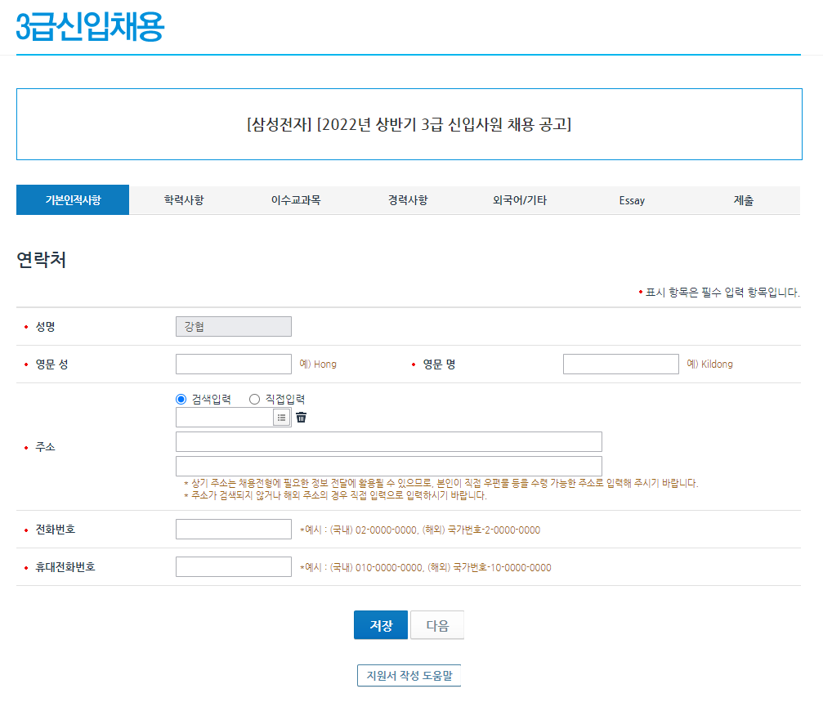
Task: Click the 영문 성 input field
Action: pos(234,364)
